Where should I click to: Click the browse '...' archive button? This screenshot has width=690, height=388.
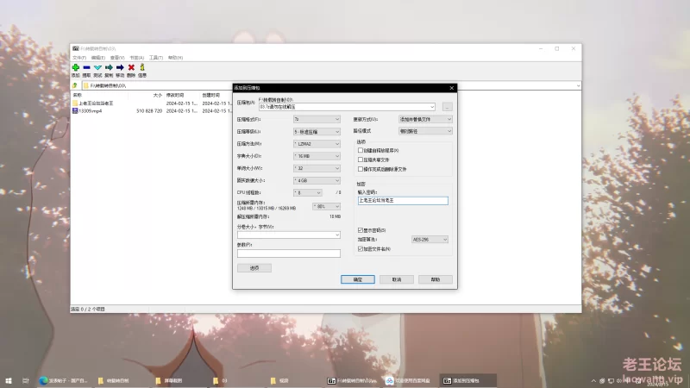click(447, 107)
